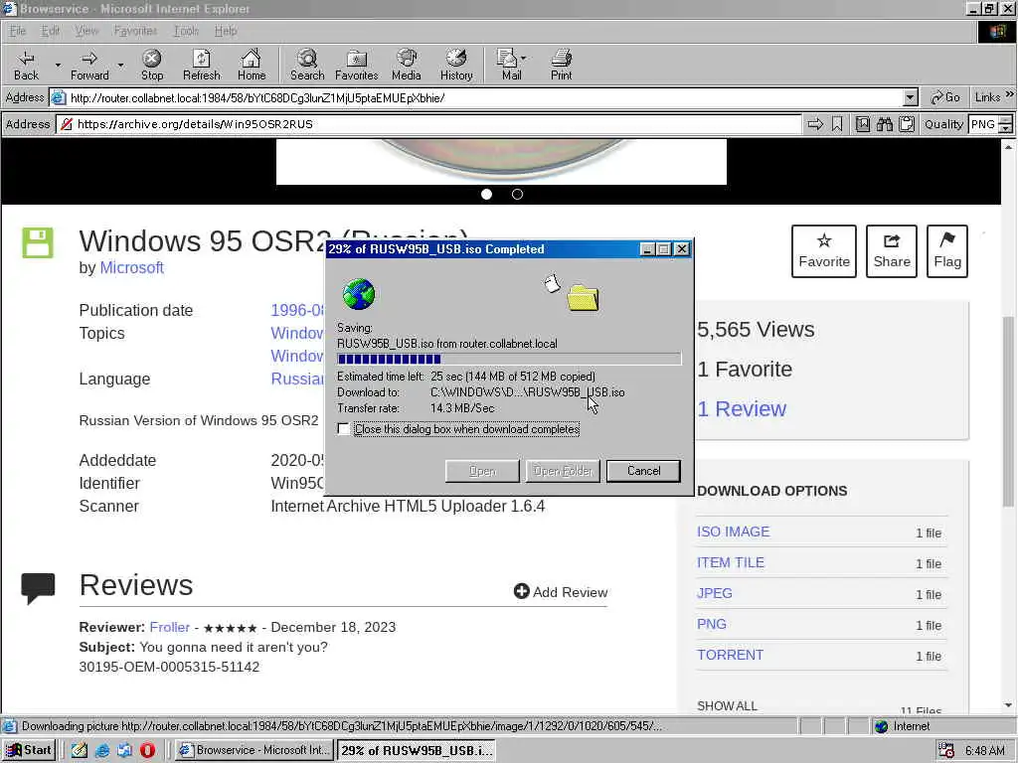
Task: Refresh the current page
Action: [x=201, y=65]
